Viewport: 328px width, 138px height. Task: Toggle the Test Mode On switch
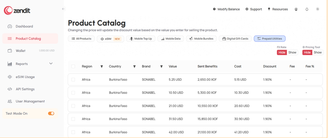pyautogui.click(x=51, y=113)
